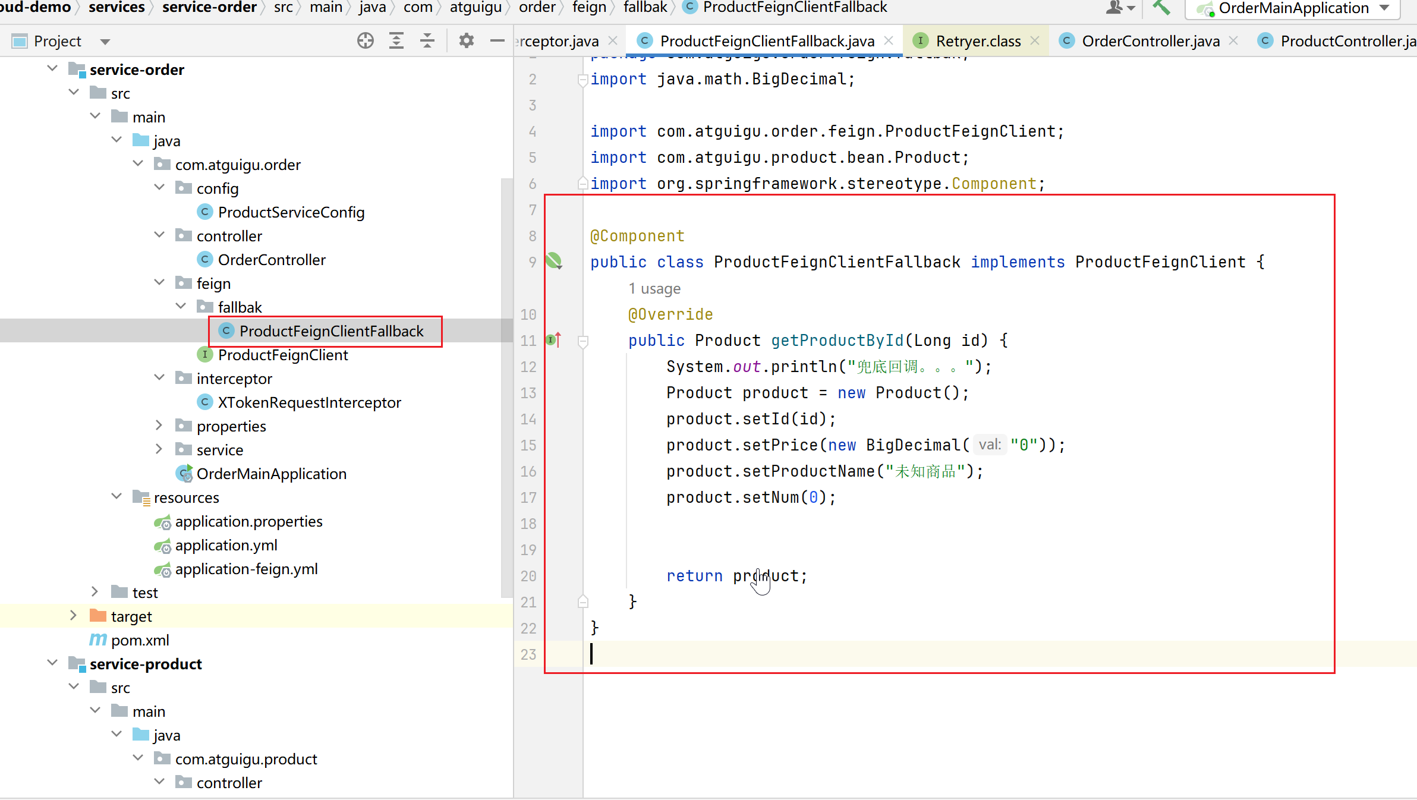Open the Project view dropdown
The image size is (1417, 800).
[105, 42]
